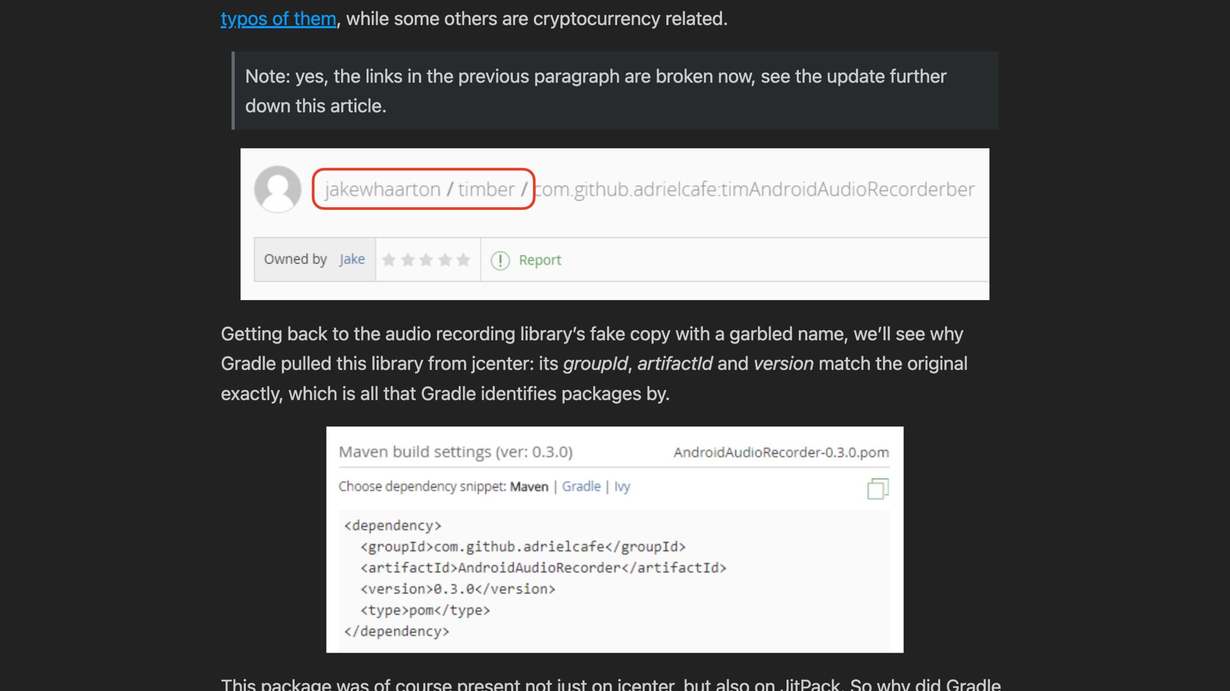Click the timber breadcrumb text
Screen dimensions: 1230x691
[486, 189]
